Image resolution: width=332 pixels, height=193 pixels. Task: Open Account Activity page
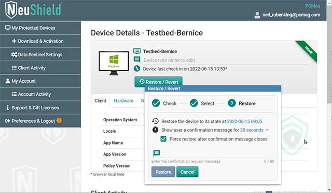[x=40, y=94]
